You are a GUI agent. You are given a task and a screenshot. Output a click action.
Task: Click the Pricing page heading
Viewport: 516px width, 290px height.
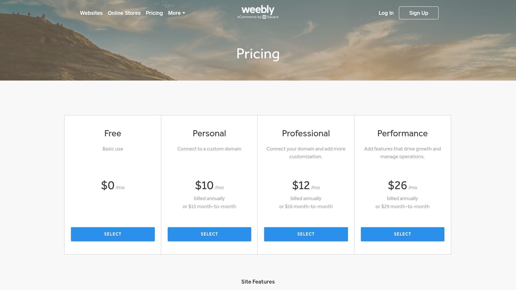coord(258,54)
